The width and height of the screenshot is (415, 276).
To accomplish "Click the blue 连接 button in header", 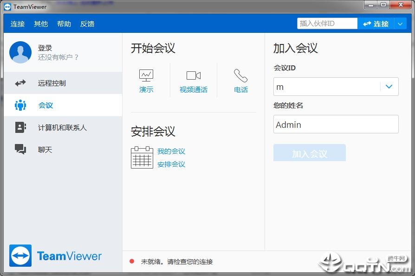I will tap(376, 24).
